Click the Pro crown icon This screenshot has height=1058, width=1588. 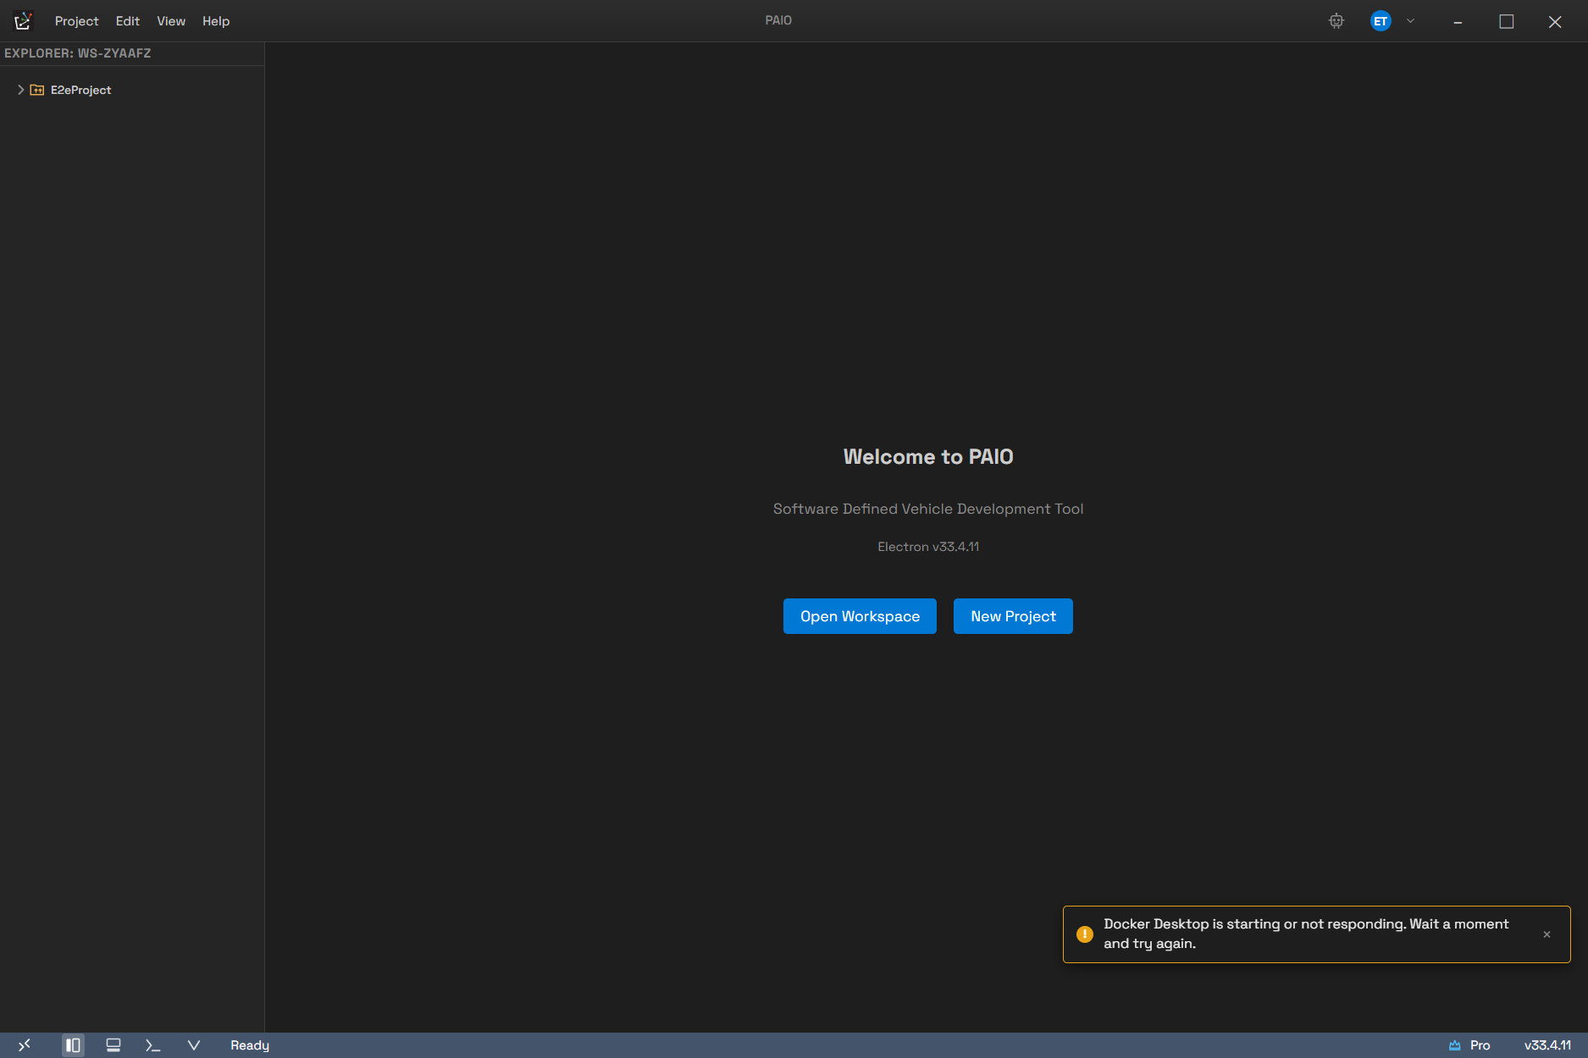tap(1455, 1045)
